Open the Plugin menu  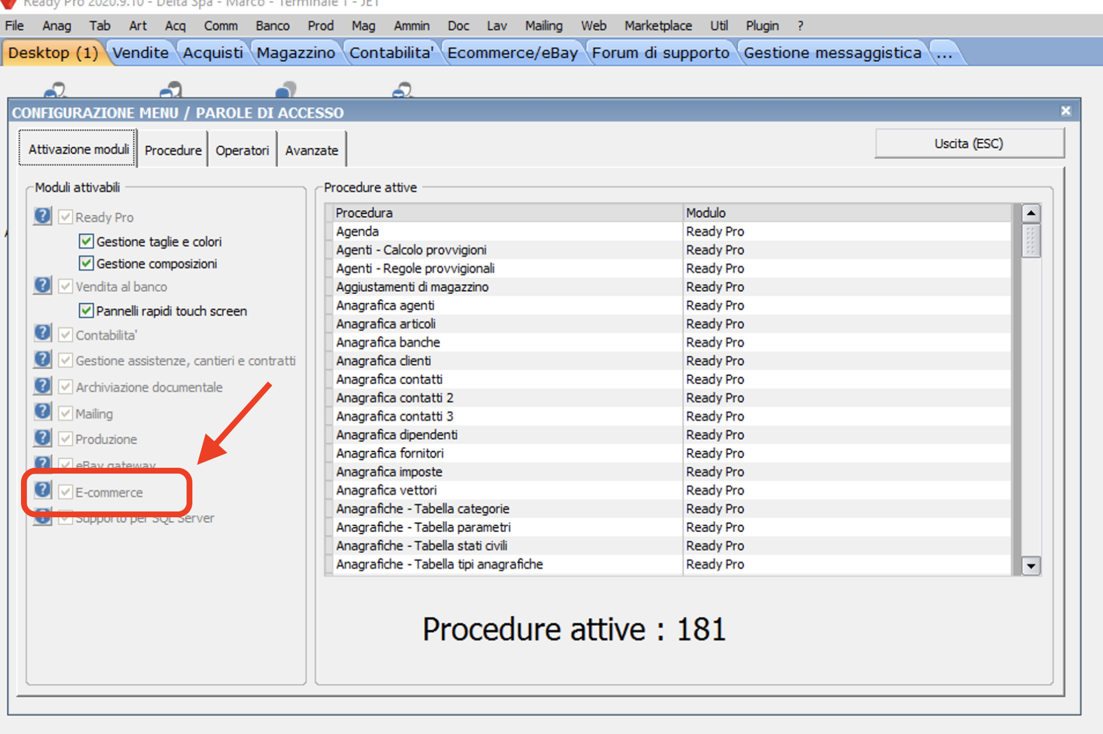[762, 26]
